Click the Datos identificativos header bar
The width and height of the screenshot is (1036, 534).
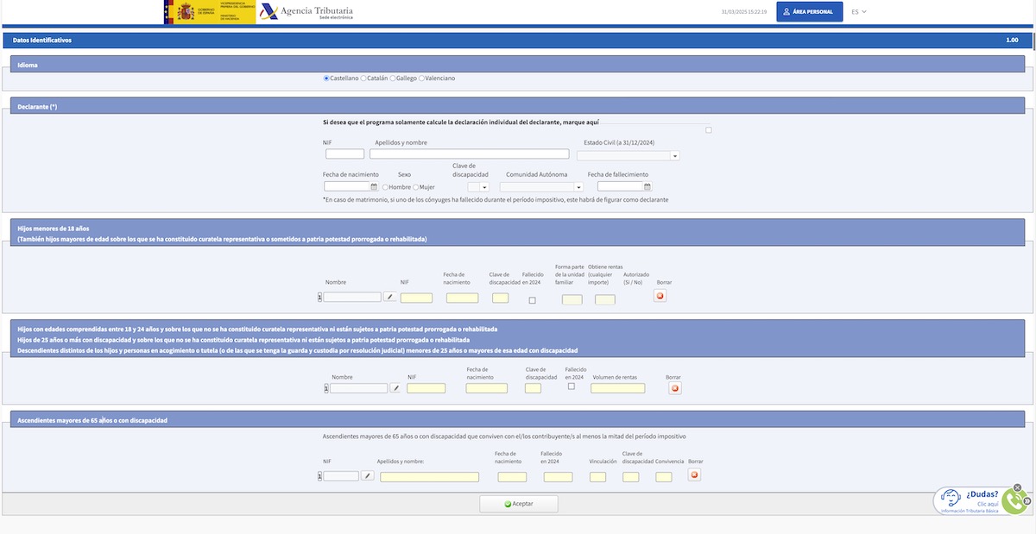(517, 40)
